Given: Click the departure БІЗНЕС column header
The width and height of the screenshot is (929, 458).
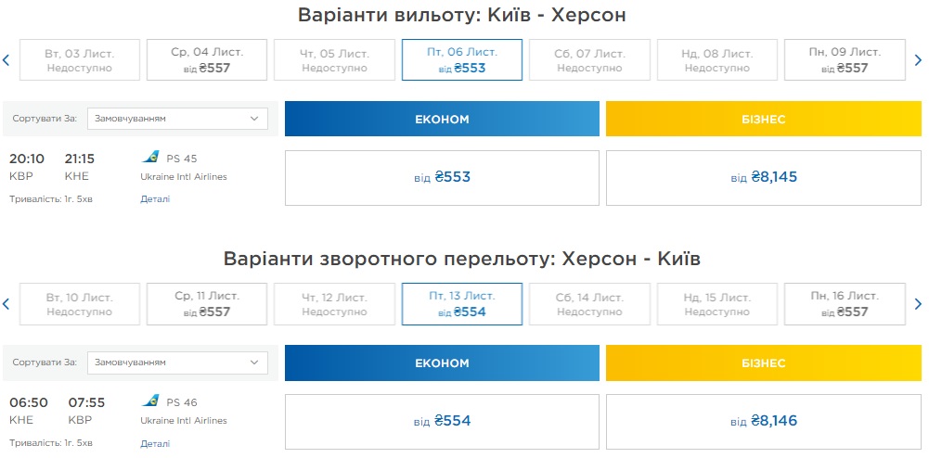Looking at the screenshot, I should pos(763,120).
